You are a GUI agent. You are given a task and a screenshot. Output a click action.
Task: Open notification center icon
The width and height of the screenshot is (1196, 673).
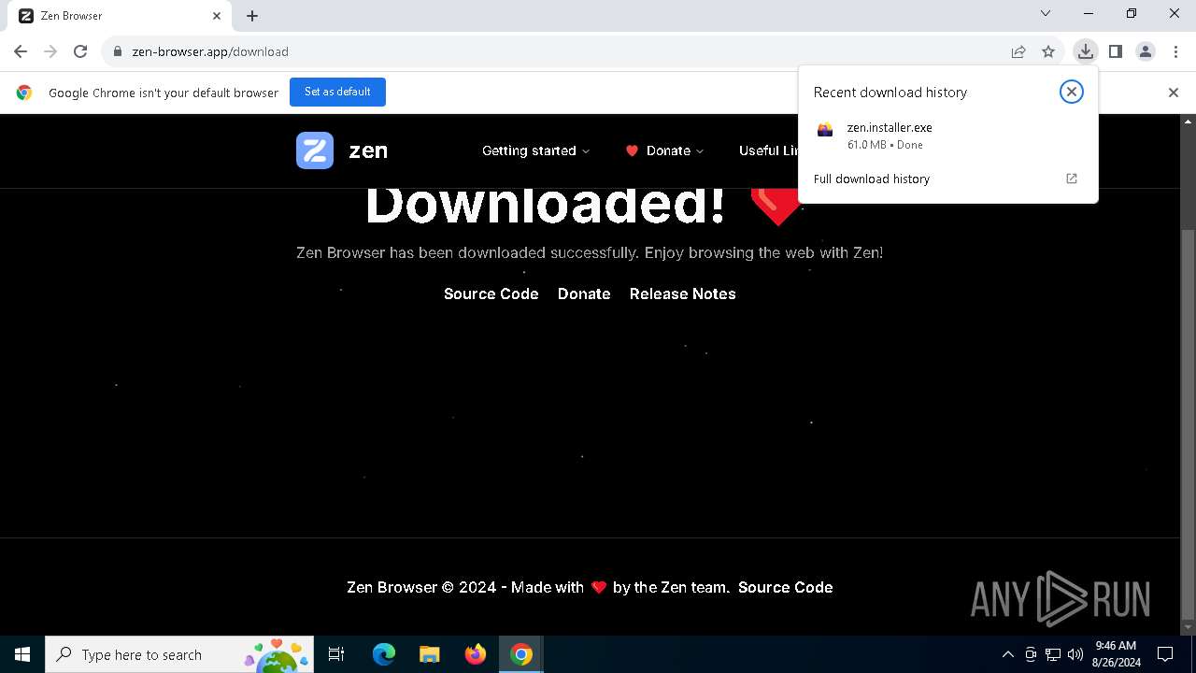(1165, 654)
